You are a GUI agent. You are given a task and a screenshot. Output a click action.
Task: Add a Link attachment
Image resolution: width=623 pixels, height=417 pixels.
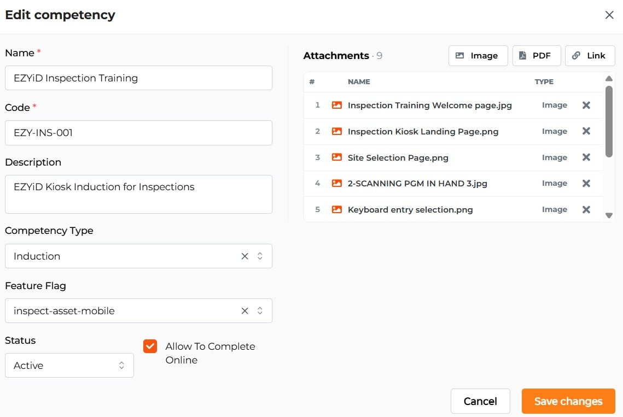click(590, 56)
